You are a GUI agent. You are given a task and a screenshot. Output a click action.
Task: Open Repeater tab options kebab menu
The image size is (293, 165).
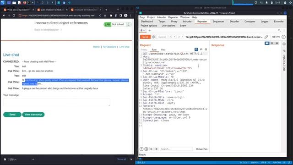click(x=284, y=30)
